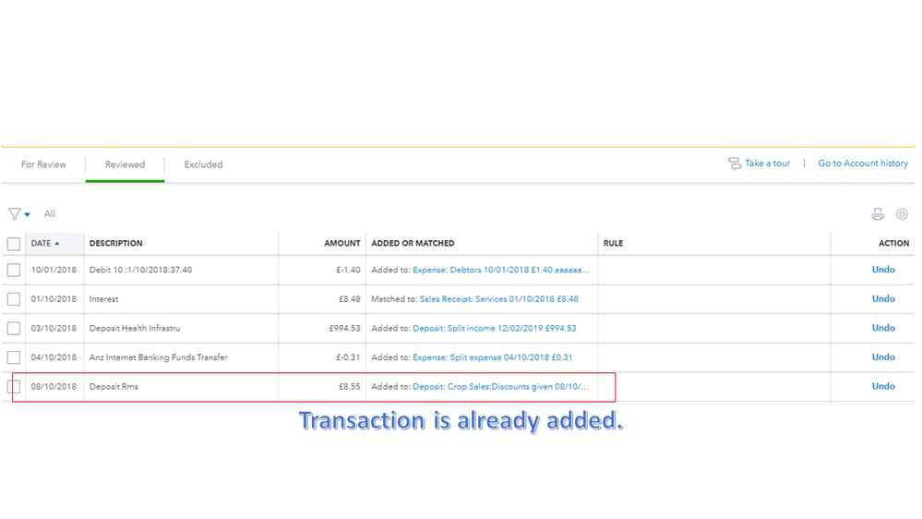Toggle the select-all header checkbox
This screenshot has height=519, width=922.
click(x=14, y=244)
